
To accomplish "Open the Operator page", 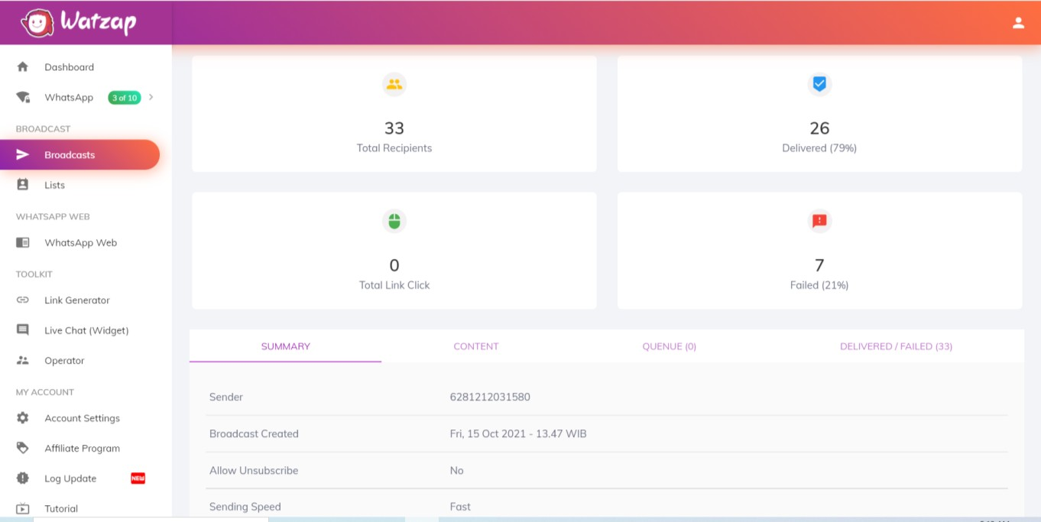I will [64, 361].
